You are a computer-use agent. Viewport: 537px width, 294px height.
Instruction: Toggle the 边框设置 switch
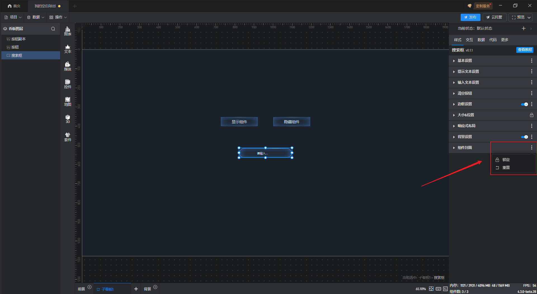[524, 104]
